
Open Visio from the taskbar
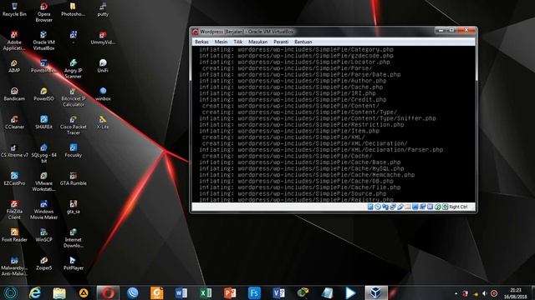[x=278, y=292]
